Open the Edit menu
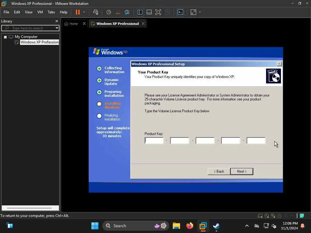This screenshot has height=233, width=311. (x=17, y=12)
